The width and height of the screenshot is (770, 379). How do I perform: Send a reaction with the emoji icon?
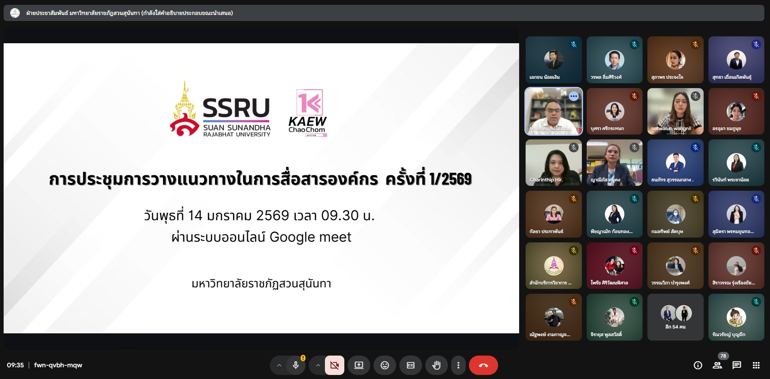pyautogui.click(x=385, y=365)
